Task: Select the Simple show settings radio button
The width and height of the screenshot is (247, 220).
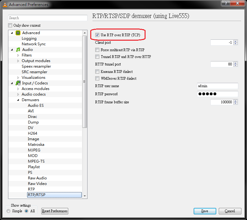Action: pos(9,211)
